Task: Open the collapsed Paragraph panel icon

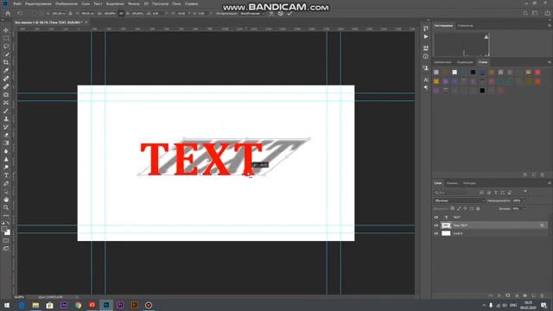Action: (x=426, y=87)
